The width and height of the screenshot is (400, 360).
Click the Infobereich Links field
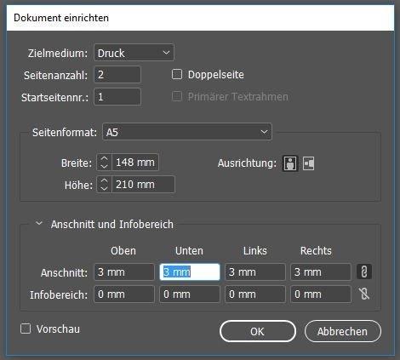(255, 294)
